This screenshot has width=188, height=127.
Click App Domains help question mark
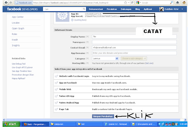(87, 53)
